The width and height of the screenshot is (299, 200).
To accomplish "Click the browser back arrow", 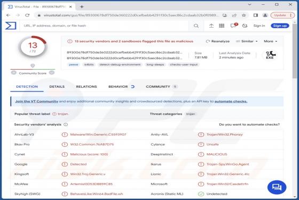I will click(x=8, y=15).
